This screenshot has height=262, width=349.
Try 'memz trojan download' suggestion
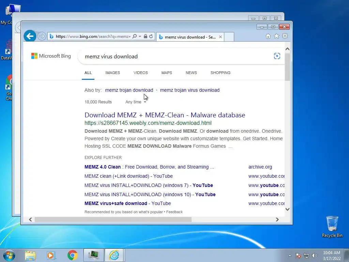coord(129,90)
